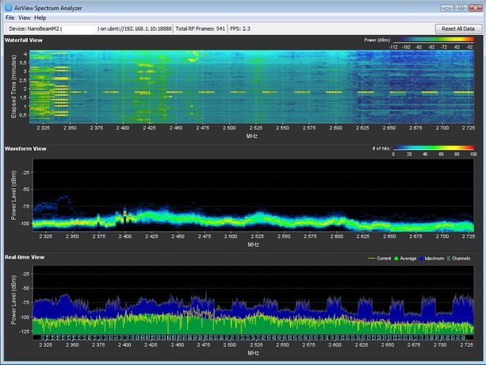Click the AirView application icon in title bar

click(9, 6)
